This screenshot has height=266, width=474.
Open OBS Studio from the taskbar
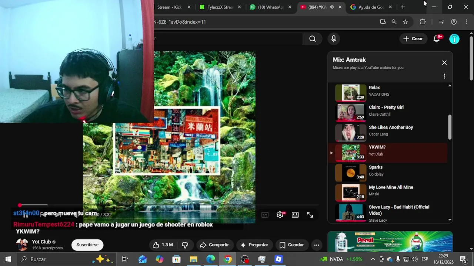tap(245, 259)
